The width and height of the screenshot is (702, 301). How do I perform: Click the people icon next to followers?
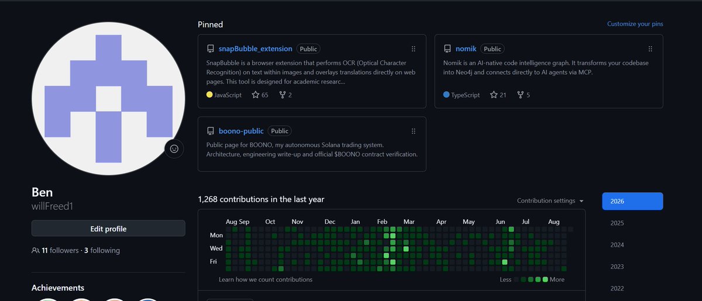click(35, 251)
